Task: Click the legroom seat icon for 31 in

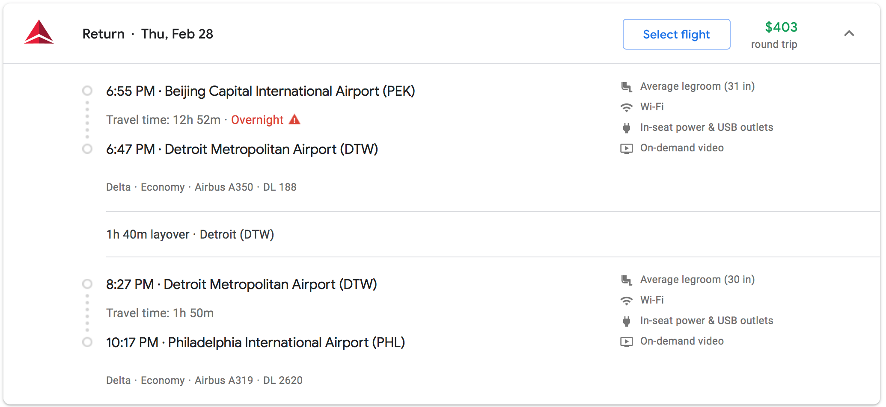Action: pos(627,87)
